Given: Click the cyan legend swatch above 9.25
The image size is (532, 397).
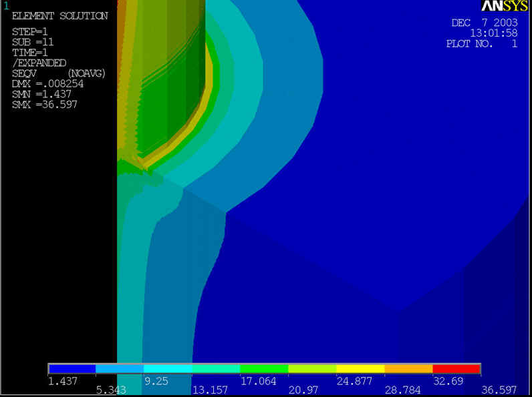Looking at the screenshot, I should [x=168, y=368].
